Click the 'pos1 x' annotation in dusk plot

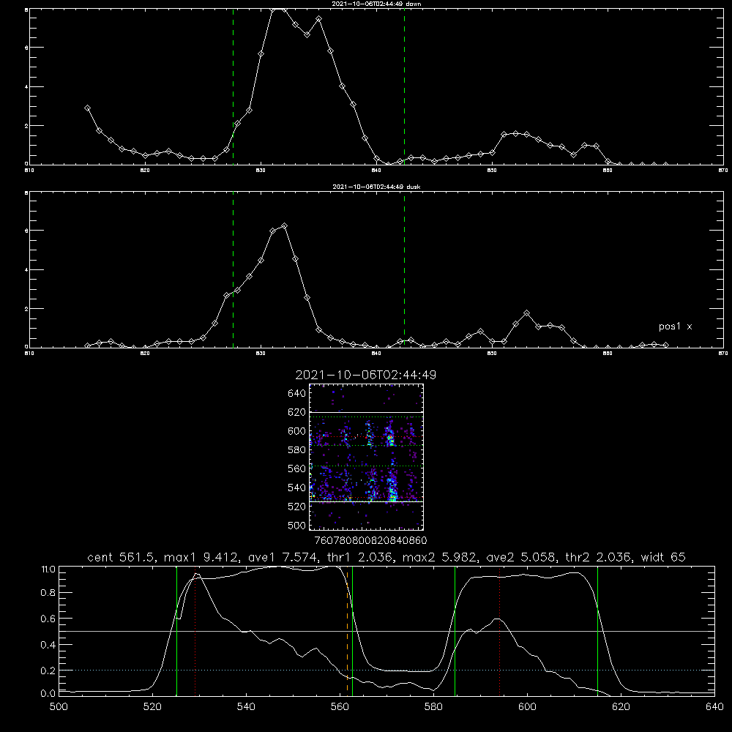675,326
